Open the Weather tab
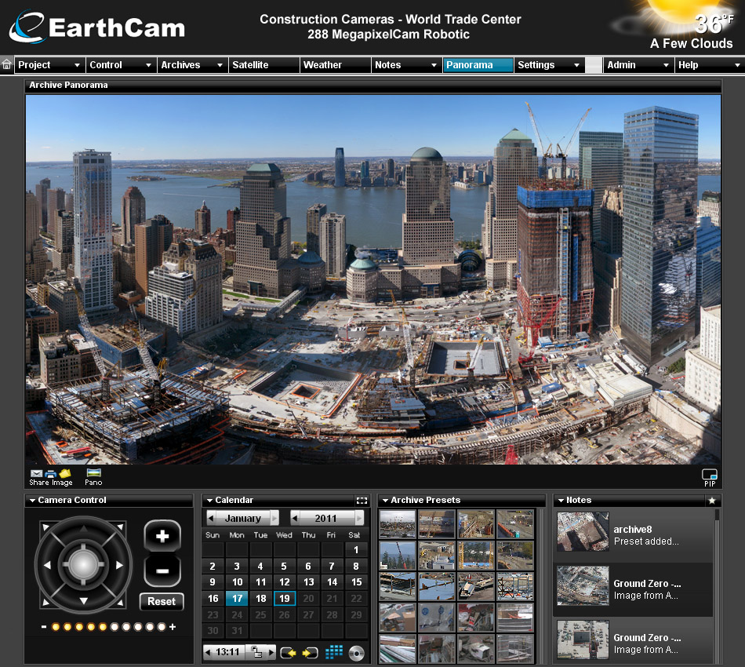The width and height of the screenshot is (745, 667). click(x=335, y=64)
